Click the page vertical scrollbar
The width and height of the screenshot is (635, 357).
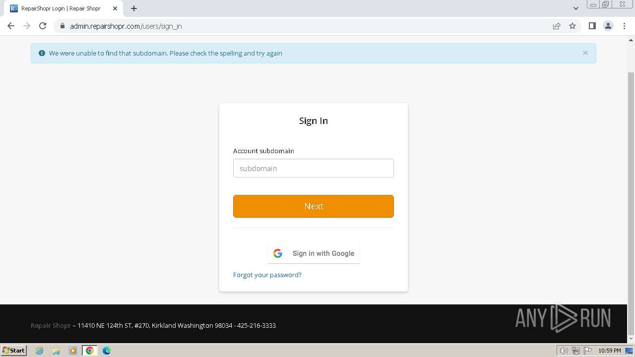[631, 203]
